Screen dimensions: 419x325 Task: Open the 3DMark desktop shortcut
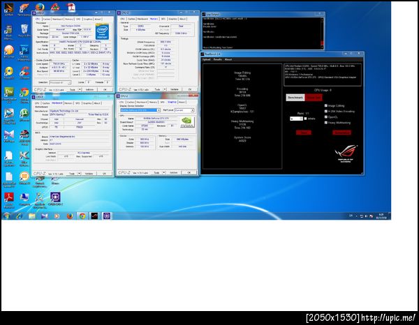pyautogui.click(x=9, y=9)
